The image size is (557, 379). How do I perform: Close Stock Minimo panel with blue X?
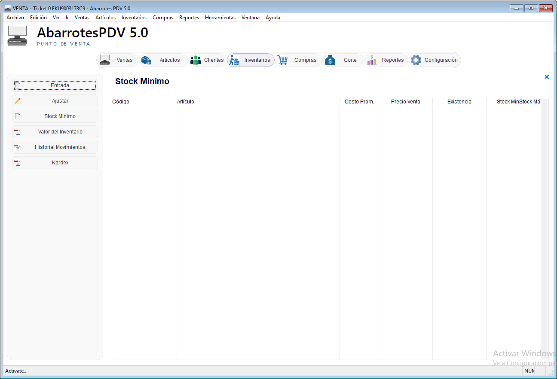tap(547, 77)
